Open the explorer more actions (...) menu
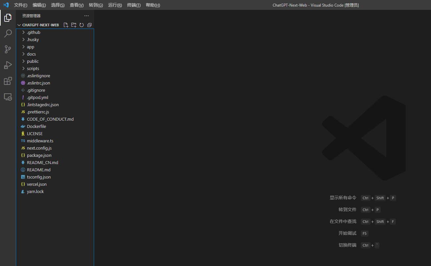This screenshot has width=431, height=266. point(87,16)
